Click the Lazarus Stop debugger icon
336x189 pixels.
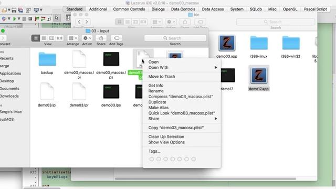pos(30,19)
